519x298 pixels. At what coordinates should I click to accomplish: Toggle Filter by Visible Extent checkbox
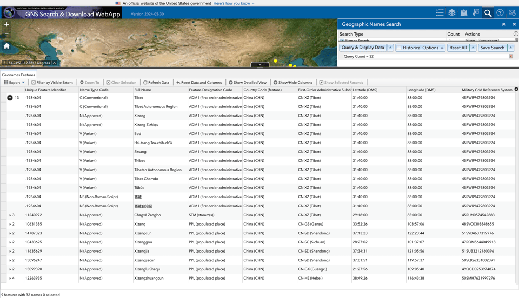tap(34, 83)
